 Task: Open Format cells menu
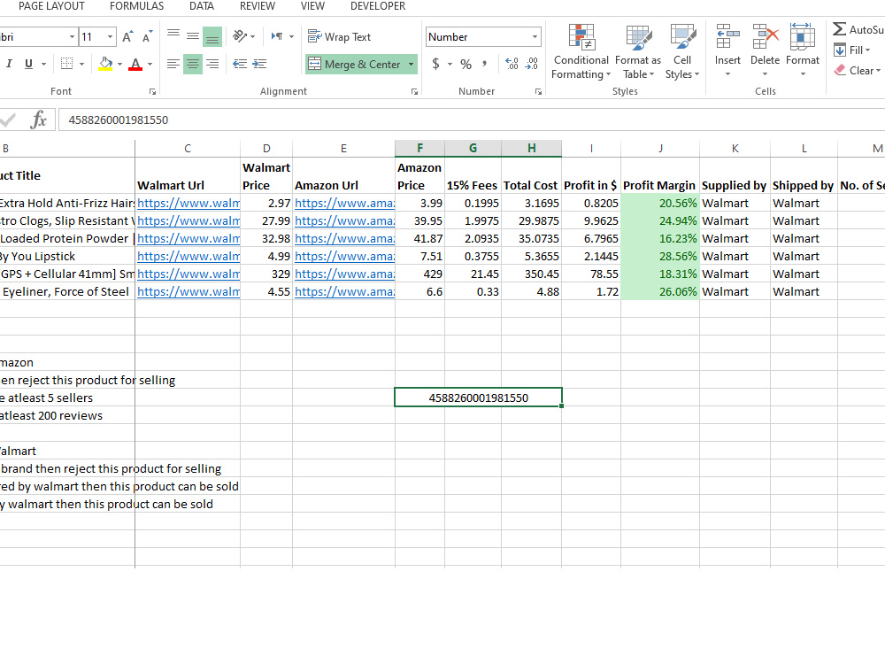[x=802, y=50]
